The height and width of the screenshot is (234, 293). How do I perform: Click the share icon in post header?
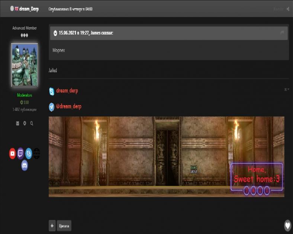click(288, 9)
